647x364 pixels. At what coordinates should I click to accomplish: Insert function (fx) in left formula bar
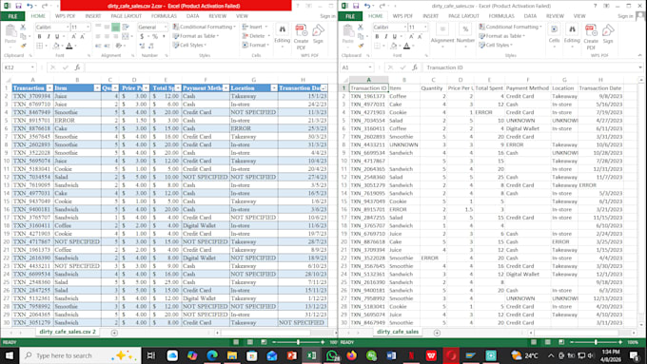pyautogui.click(x=77, y=67)
